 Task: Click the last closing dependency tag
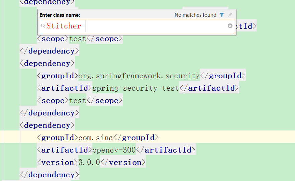[49, 175]
